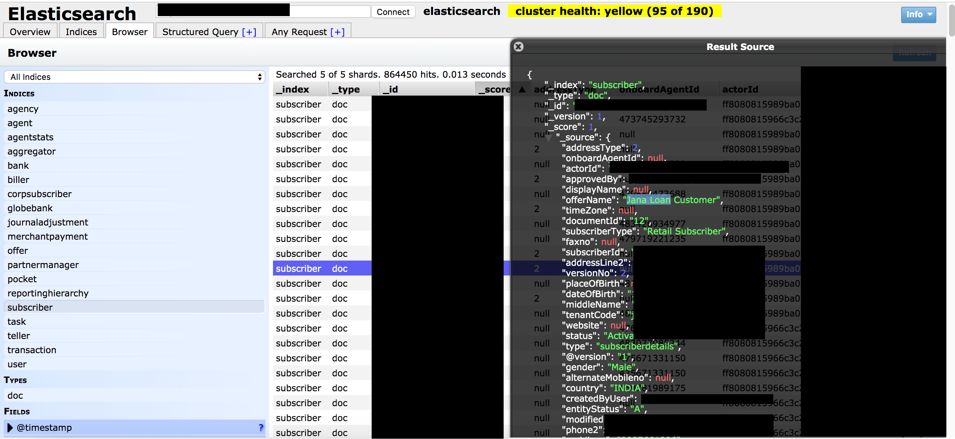This screenshot has height=439, width=955.
Task: Click the cluster health yellow indicator
Action: [614, 11]
